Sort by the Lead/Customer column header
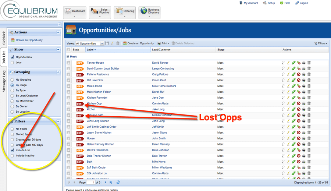The height and width of the screenshot is (191, 331). [183, 50]
